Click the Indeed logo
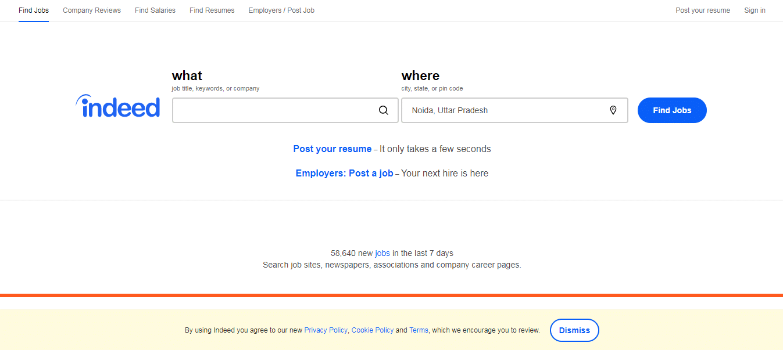Image resolution: width=783 pixels, height=350 pixels. (x=118, y=107)
